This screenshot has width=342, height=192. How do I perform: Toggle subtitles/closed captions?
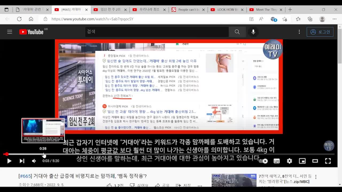pyautogui.click(x=277, y=161)
